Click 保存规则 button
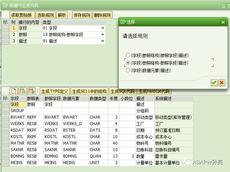The height and width of the screenshot is (172, 230). [82, 15]
